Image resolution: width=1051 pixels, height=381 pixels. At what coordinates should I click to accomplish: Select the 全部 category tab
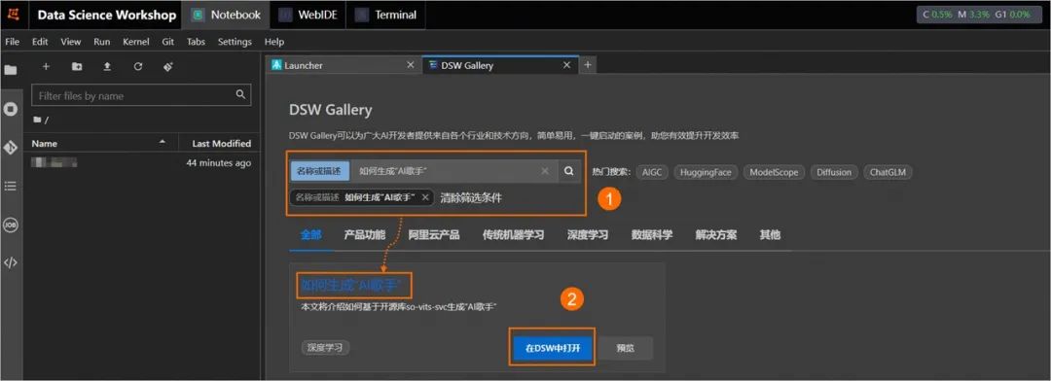coord(311,235)
